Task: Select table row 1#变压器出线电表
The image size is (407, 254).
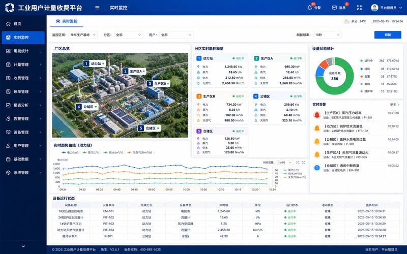Action: coord(225,211)
